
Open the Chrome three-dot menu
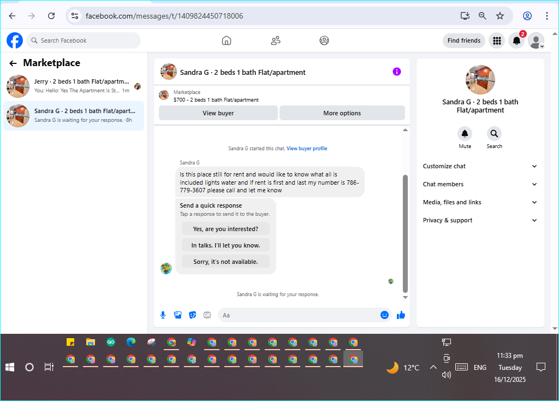click(547, 16)
